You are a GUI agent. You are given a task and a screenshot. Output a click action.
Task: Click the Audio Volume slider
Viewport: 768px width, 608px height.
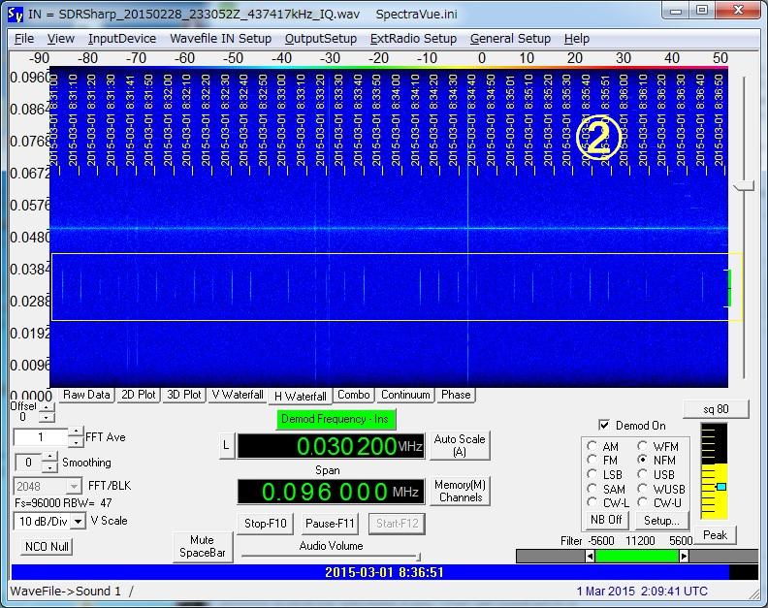[331, 557]
